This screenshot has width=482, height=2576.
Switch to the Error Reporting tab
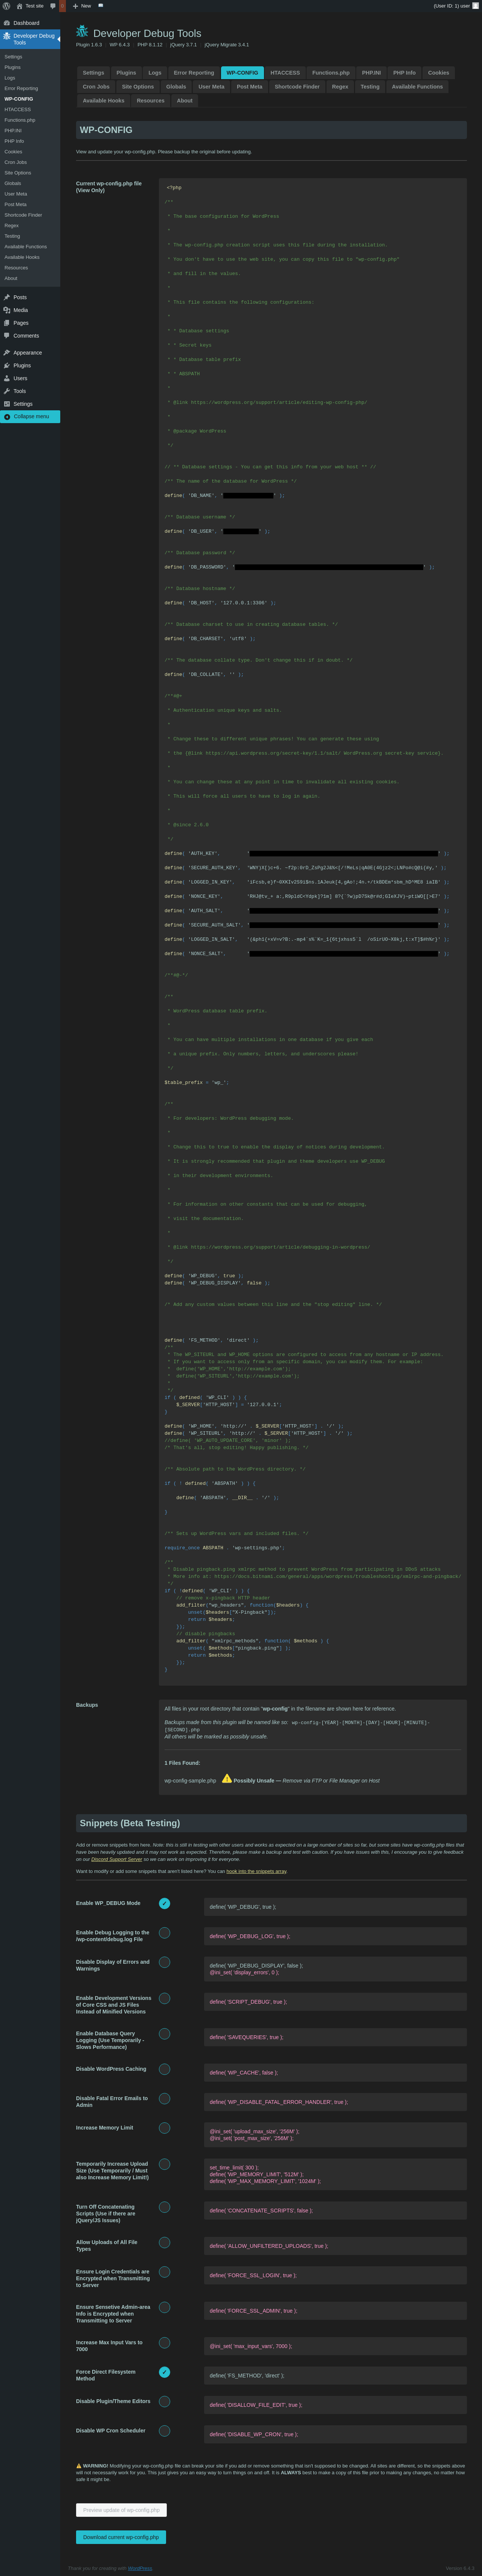(194, 73)
